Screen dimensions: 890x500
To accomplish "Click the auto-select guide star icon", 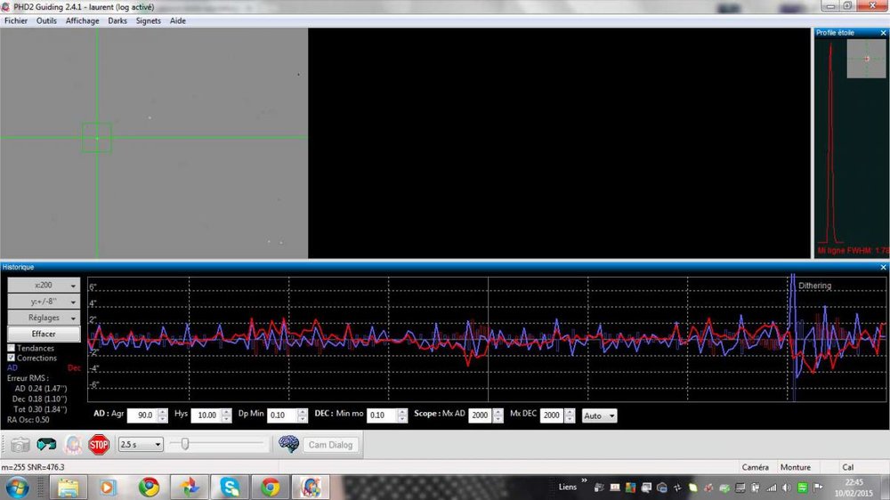I will tap(73, 444).
